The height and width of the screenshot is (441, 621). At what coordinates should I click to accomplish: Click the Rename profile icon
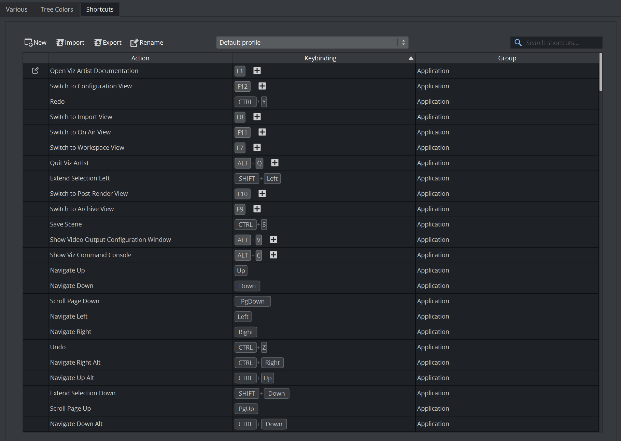[x=134, y=43]
